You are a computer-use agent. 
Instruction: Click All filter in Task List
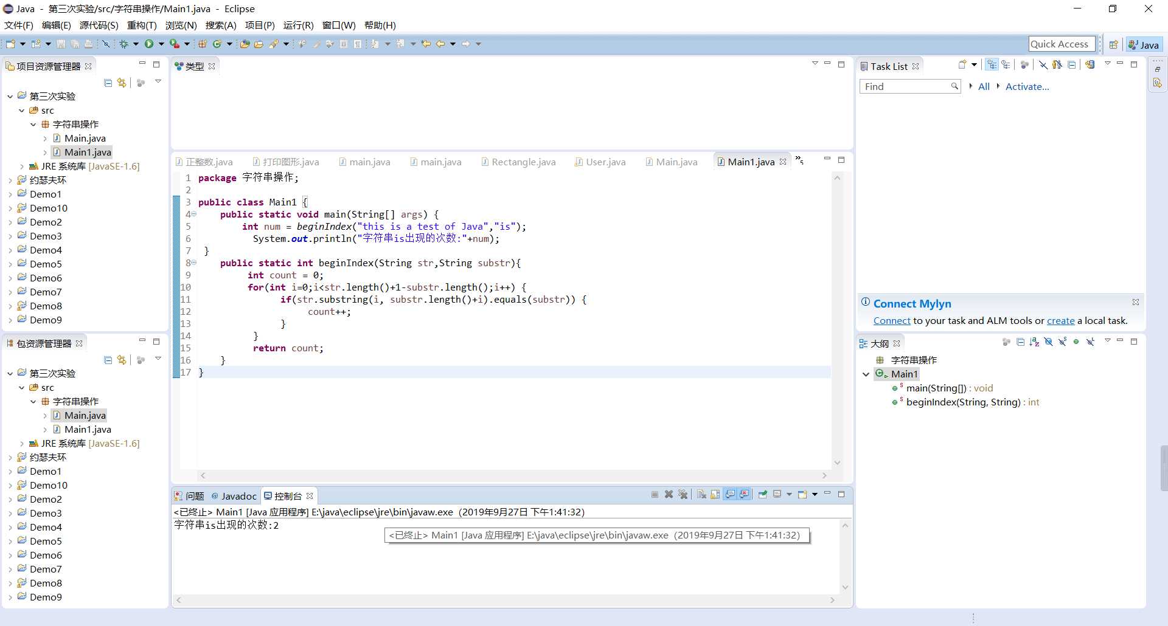click(984, 86)
